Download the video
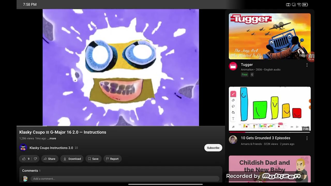The height and width of the screenshot is (186, 331). (x=72, y=159)
